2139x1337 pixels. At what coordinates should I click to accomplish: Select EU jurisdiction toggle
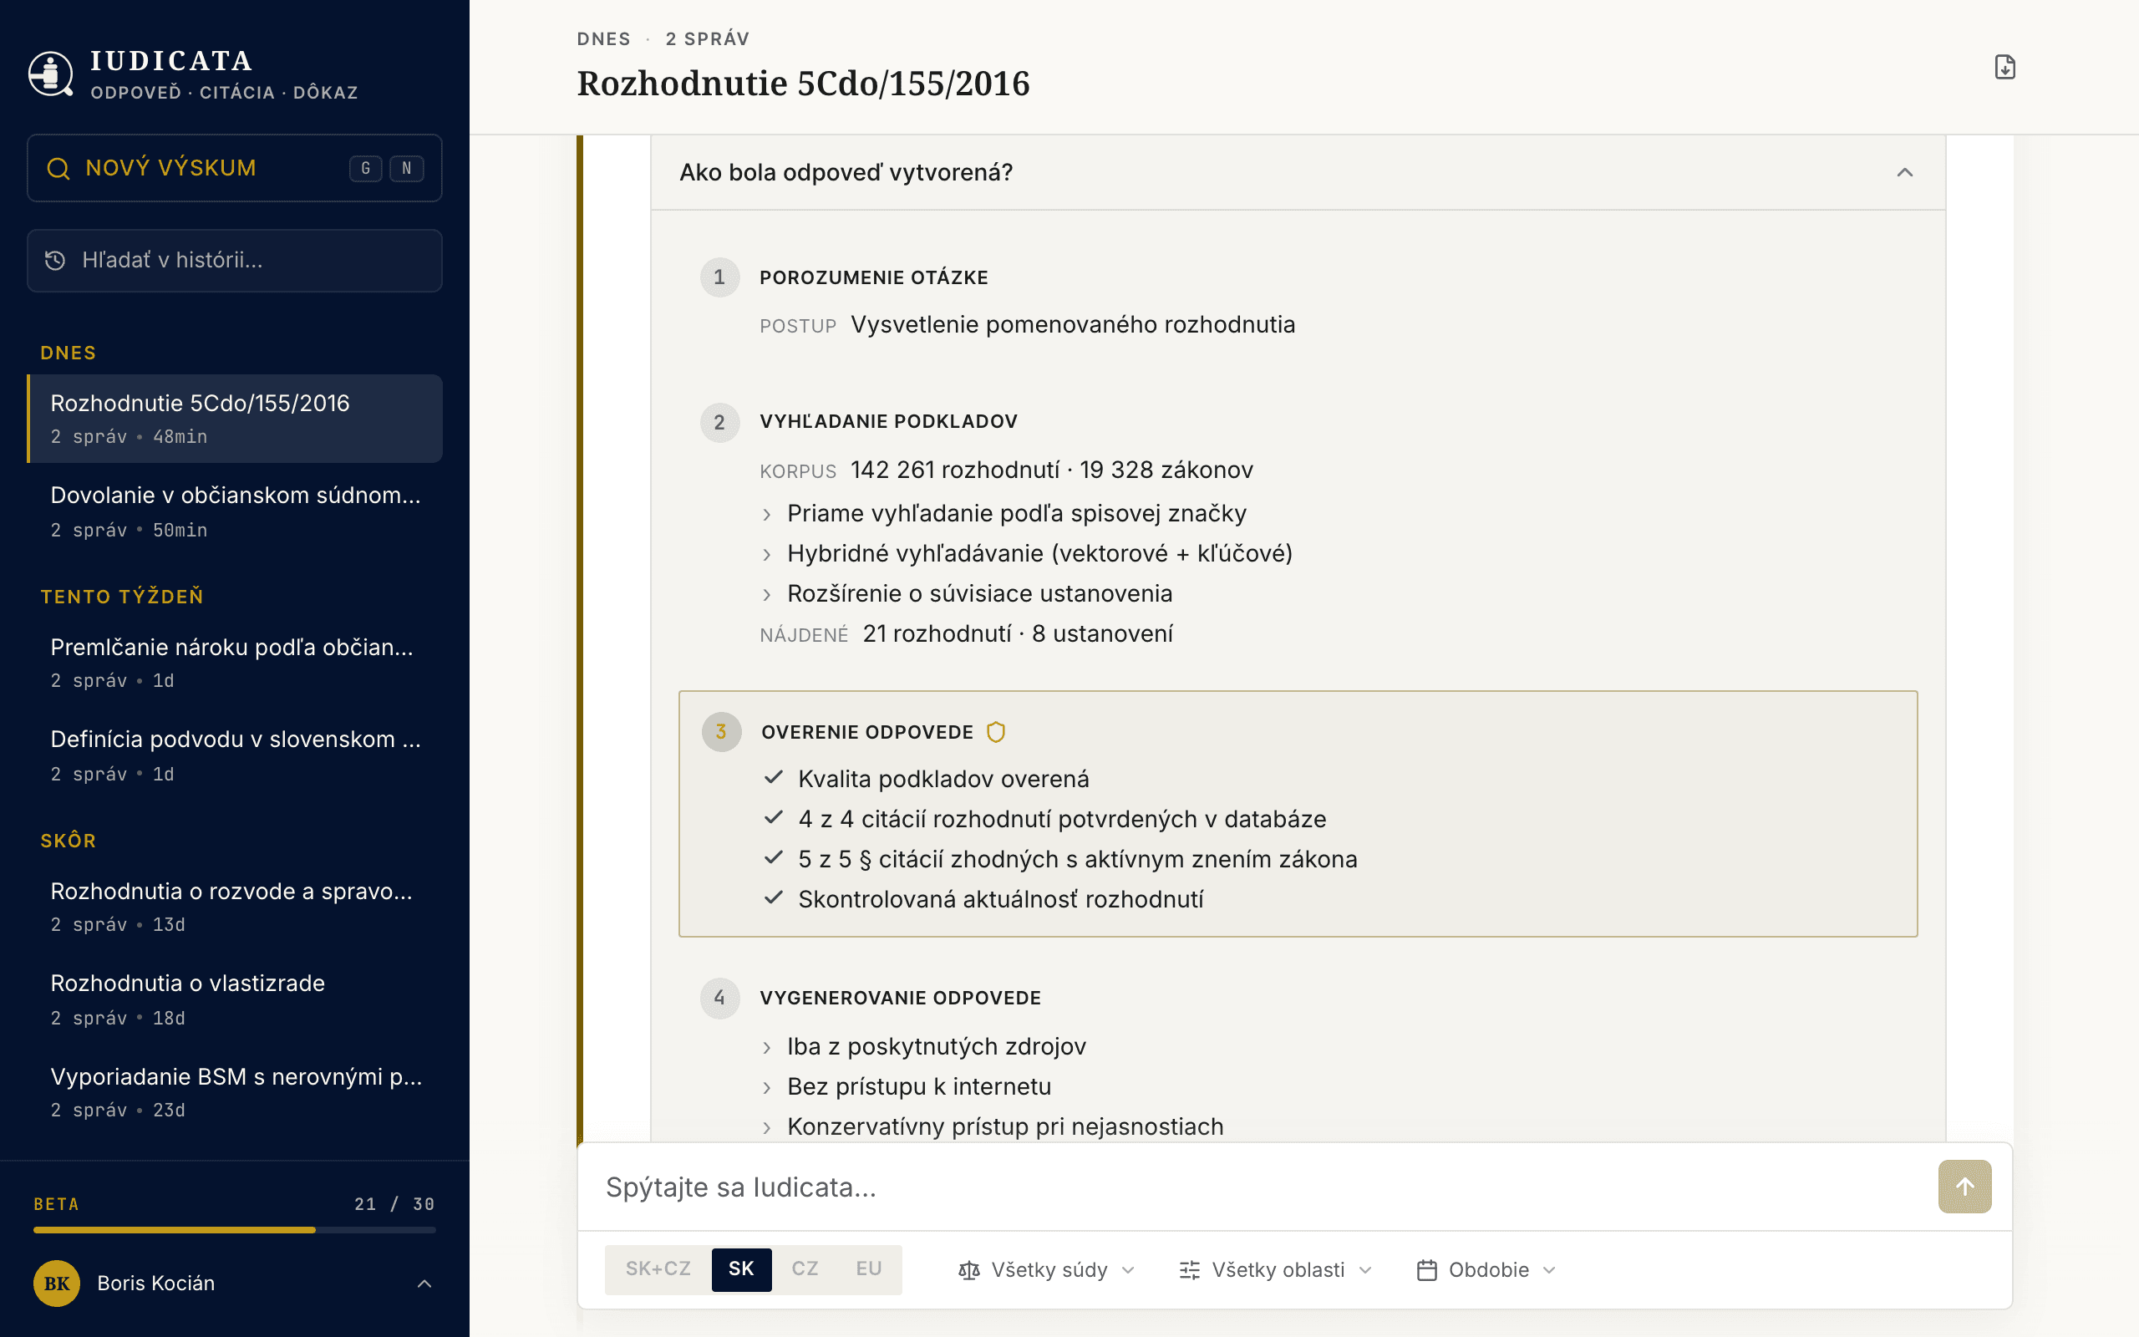868,1269
